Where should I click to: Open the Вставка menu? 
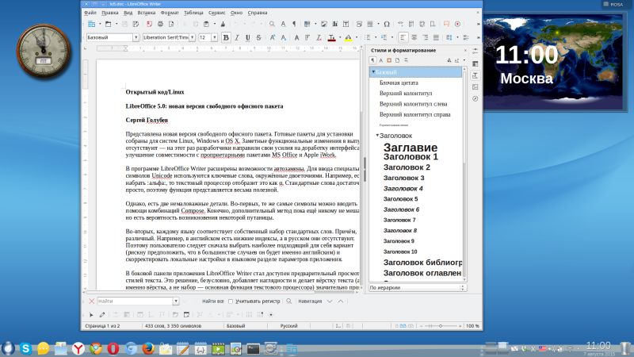(x=147, y=13)
